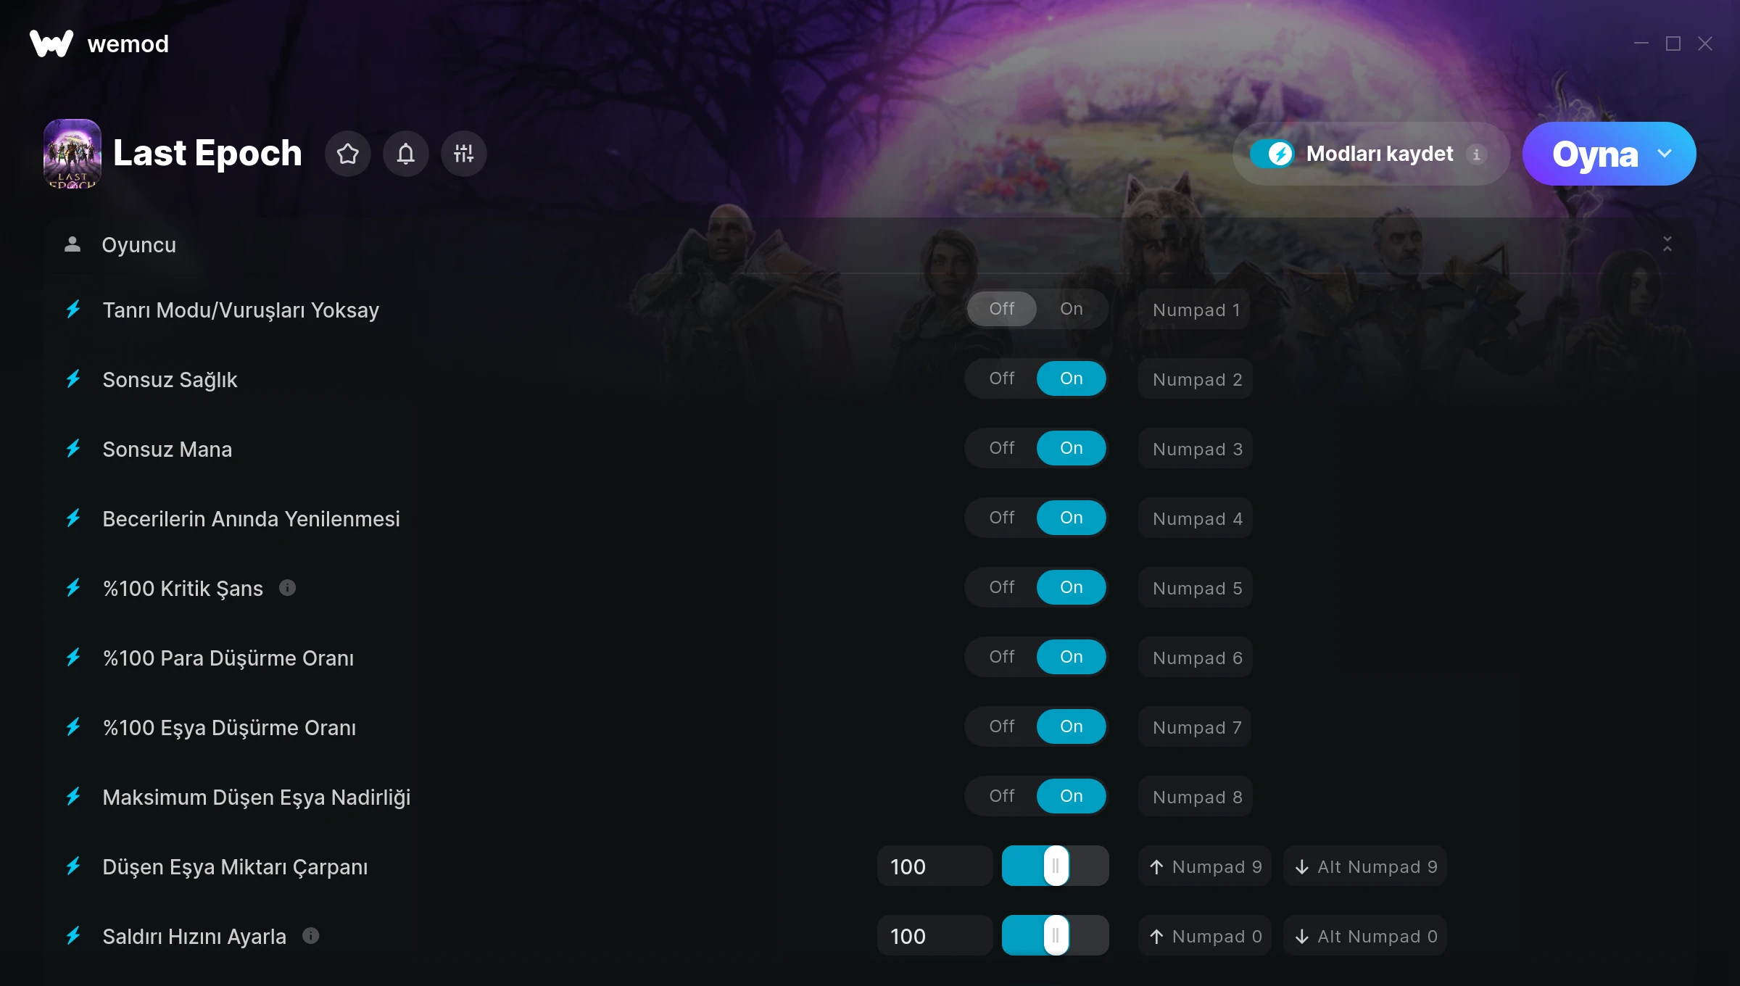Screen dimensions: 1740x986
Task: Show info for Modları kaydet
Action: [x=1476, y=154]
